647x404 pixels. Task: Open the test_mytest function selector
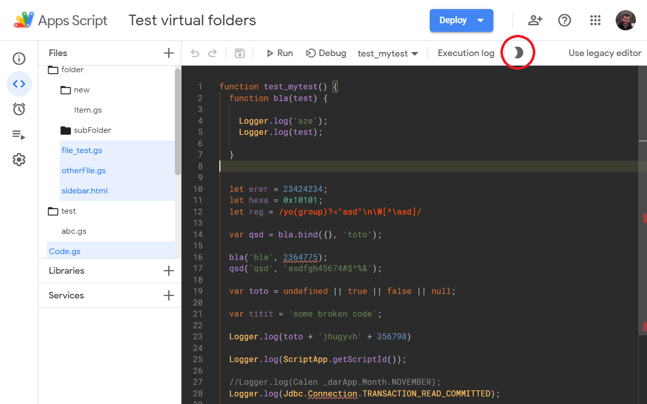[388, 53]
